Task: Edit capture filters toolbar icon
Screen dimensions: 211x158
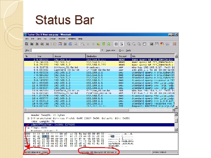Action: pyautogui.click(x=152, y=44)
